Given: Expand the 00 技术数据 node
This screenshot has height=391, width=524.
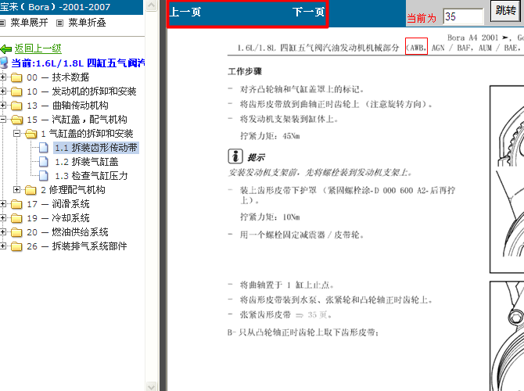Looking at the screenshot, I should (2, 77).
